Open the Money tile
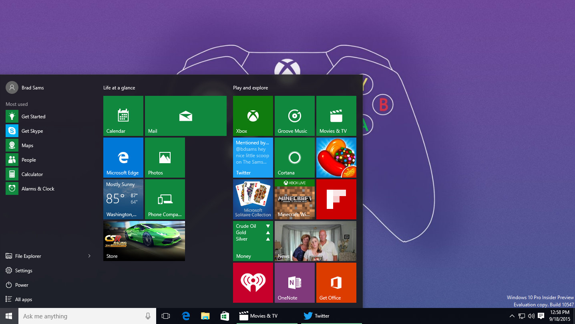Screen dimensions: 575x324 [253, 241]
